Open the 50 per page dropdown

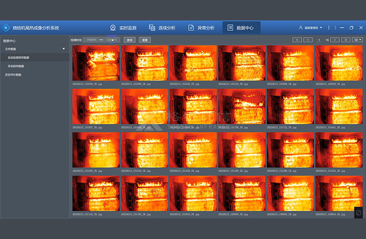coord(358,40)
